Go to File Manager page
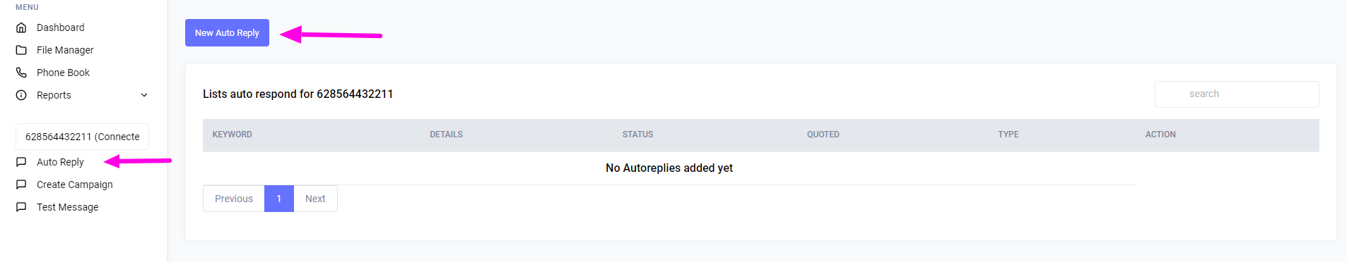The height and width of the screenshot is (262, 1347). 65,50
